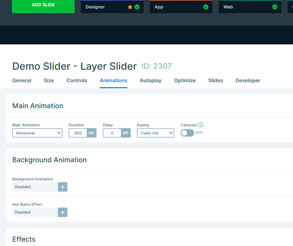Enable the Carousel toggle
The height and width of the screenshot is (246, 293).
[187, 133]
